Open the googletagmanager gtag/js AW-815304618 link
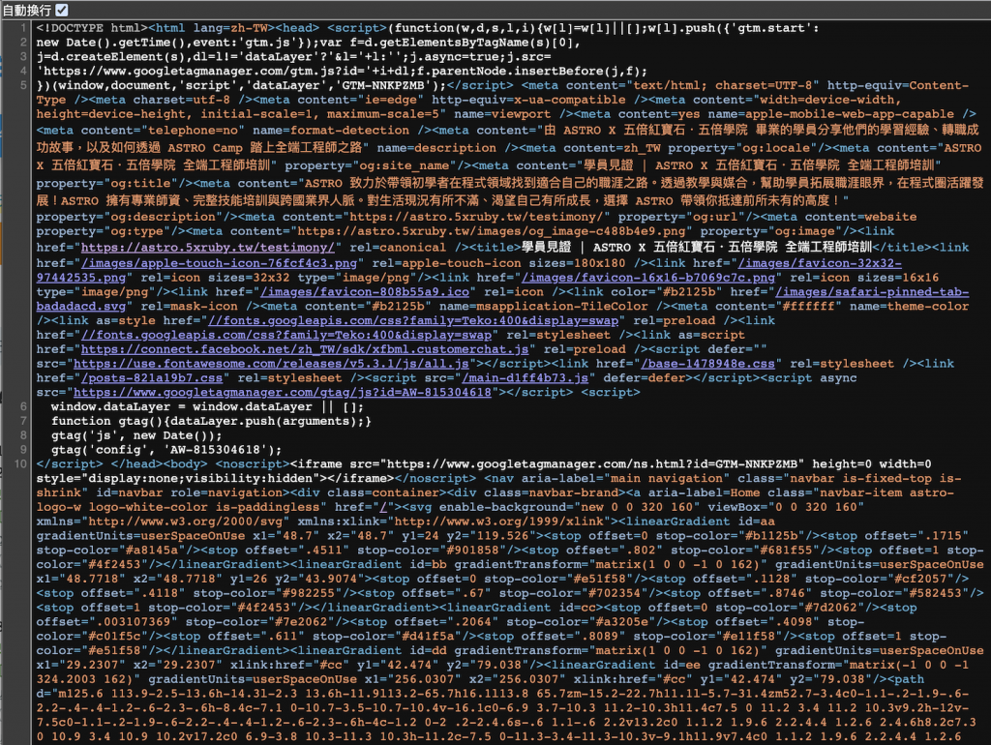The image size is (991, 745). (283, 393)
